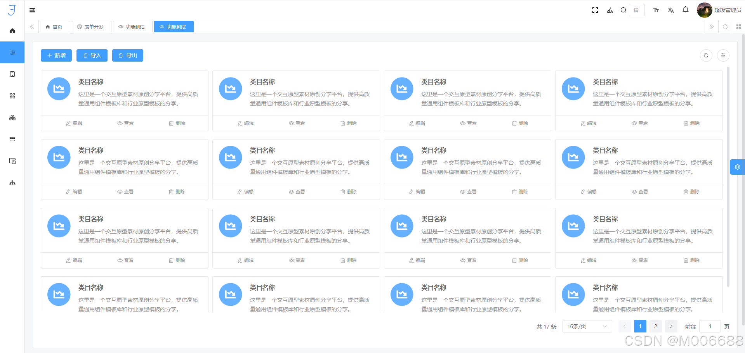Open the notification bell
Screen dimensions: 745x353
[686, 9]
